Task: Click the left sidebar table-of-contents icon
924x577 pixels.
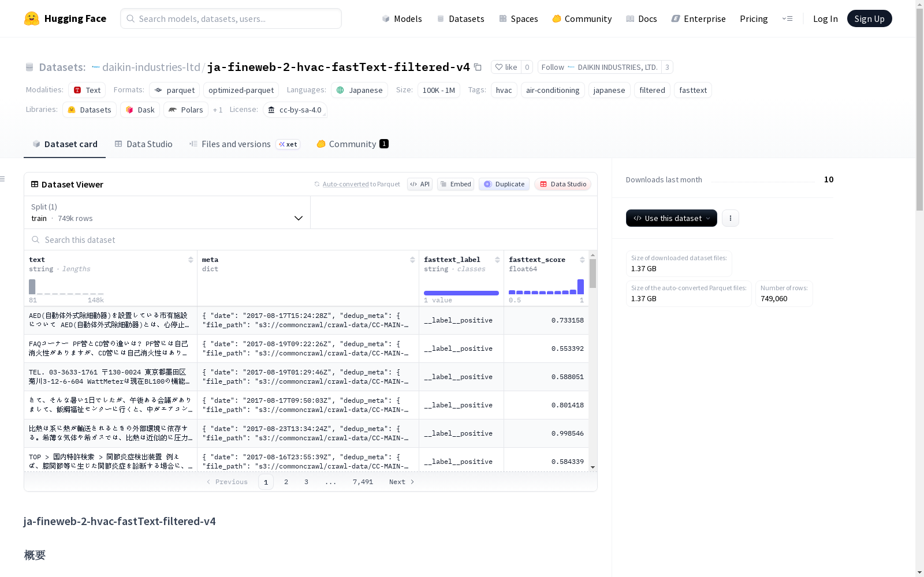Action: pos(3,179)
